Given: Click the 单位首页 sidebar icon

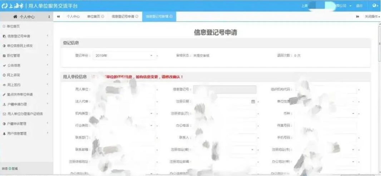Looking at the screenshot, I should (4, 26).
